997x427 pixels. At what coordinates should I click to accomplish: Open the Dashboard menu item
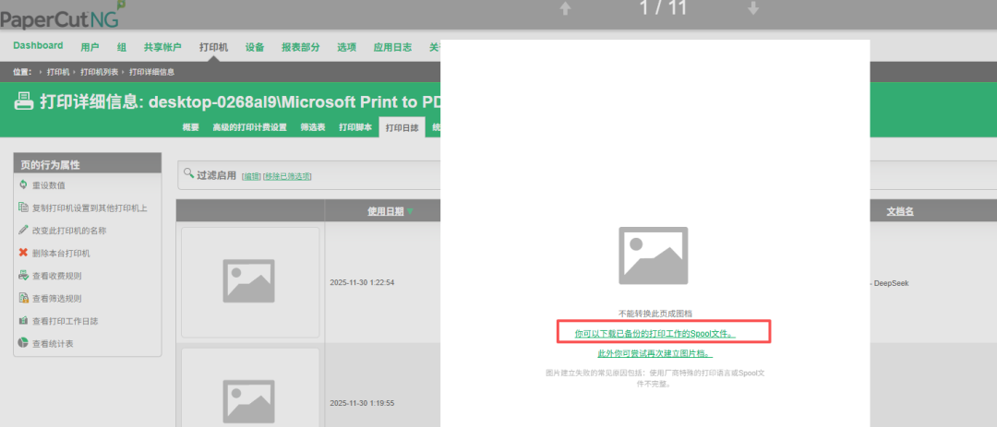pyautogui.click(x=38, y=46)
